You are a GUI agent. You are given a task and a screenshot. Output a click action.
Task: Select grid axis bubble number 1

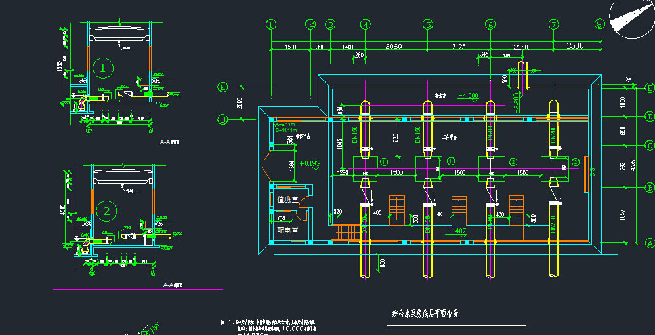[272, 24]
